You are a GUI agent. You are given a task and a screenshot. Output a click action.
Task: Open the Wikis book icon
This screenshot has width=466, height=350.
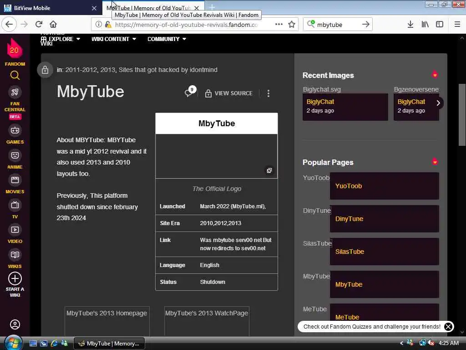tap(15, 255)
